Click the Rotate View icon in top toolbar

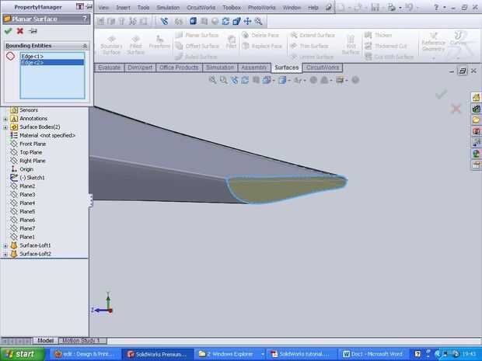point(225,21)
